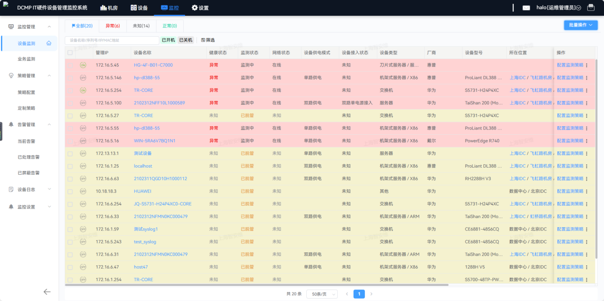The height and width of the screenshot is (301, 604).
Task: Open more actions menu for host47 row
Action: coord(587,267)
